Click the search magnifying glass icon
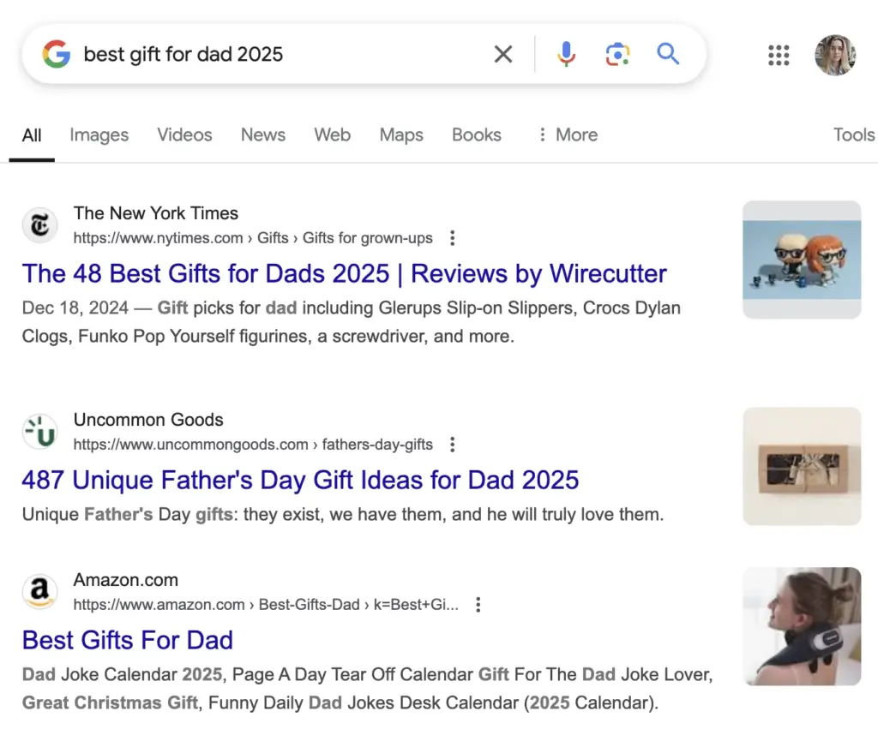The height and width of the screenshot is (741, 878). click(x=668, y=53)
